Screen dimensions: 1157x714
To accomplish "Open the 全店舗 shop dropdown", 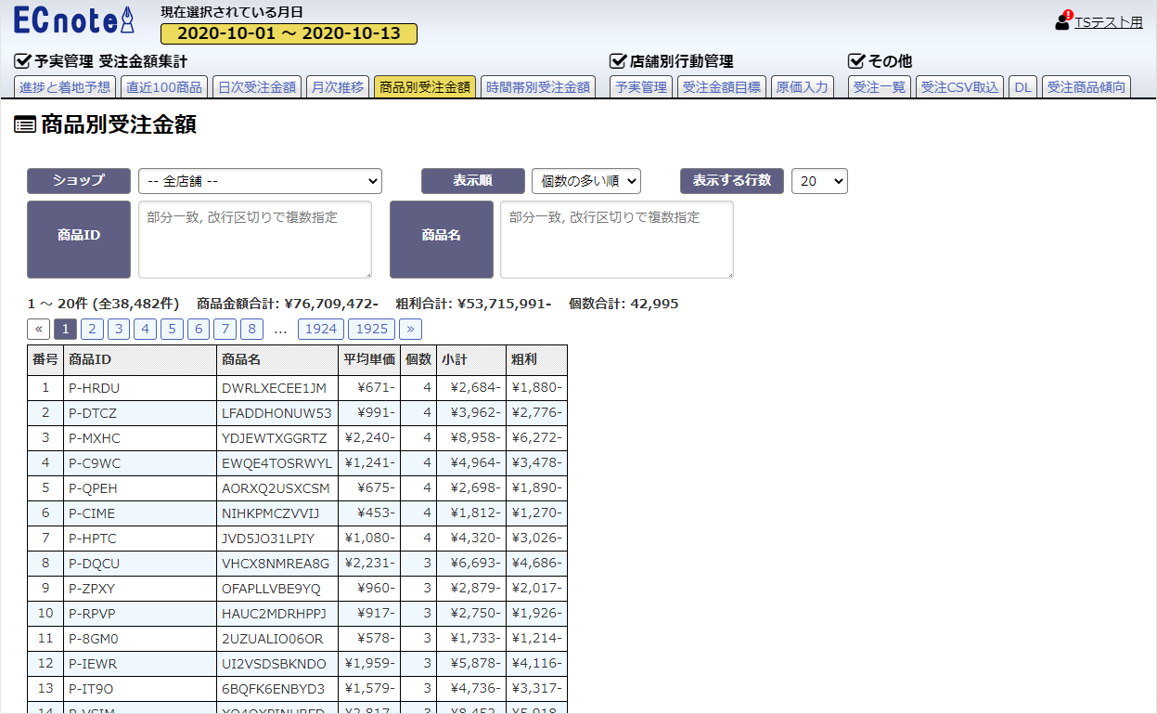I will coord(260,181).
